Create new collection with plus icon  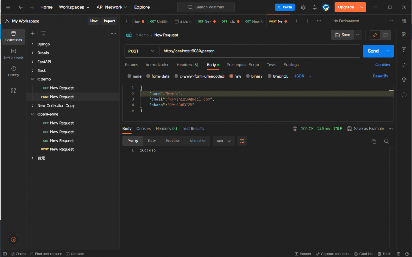pos(32,34)
